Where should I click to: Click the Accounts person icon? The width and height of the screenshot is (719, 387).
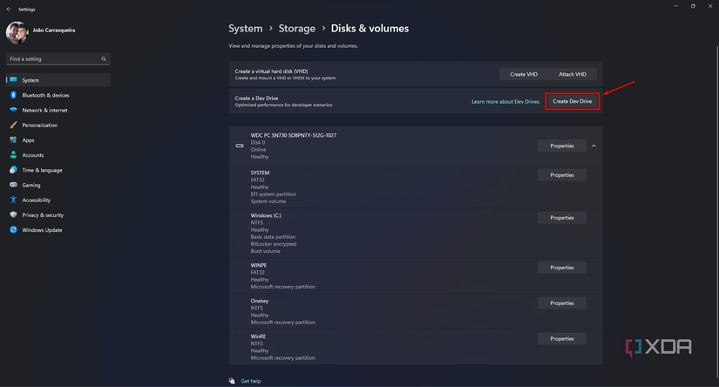point(13,155)
